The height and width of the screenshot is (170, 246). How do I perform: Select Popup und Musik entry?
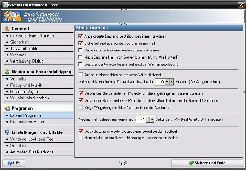38,85
